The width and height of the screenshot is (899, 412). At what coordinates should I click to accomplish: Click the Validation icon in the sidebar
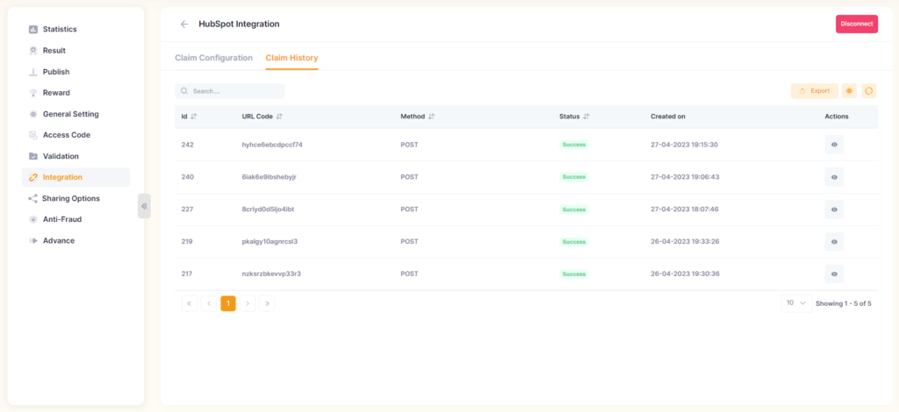(x=33, y=156)
